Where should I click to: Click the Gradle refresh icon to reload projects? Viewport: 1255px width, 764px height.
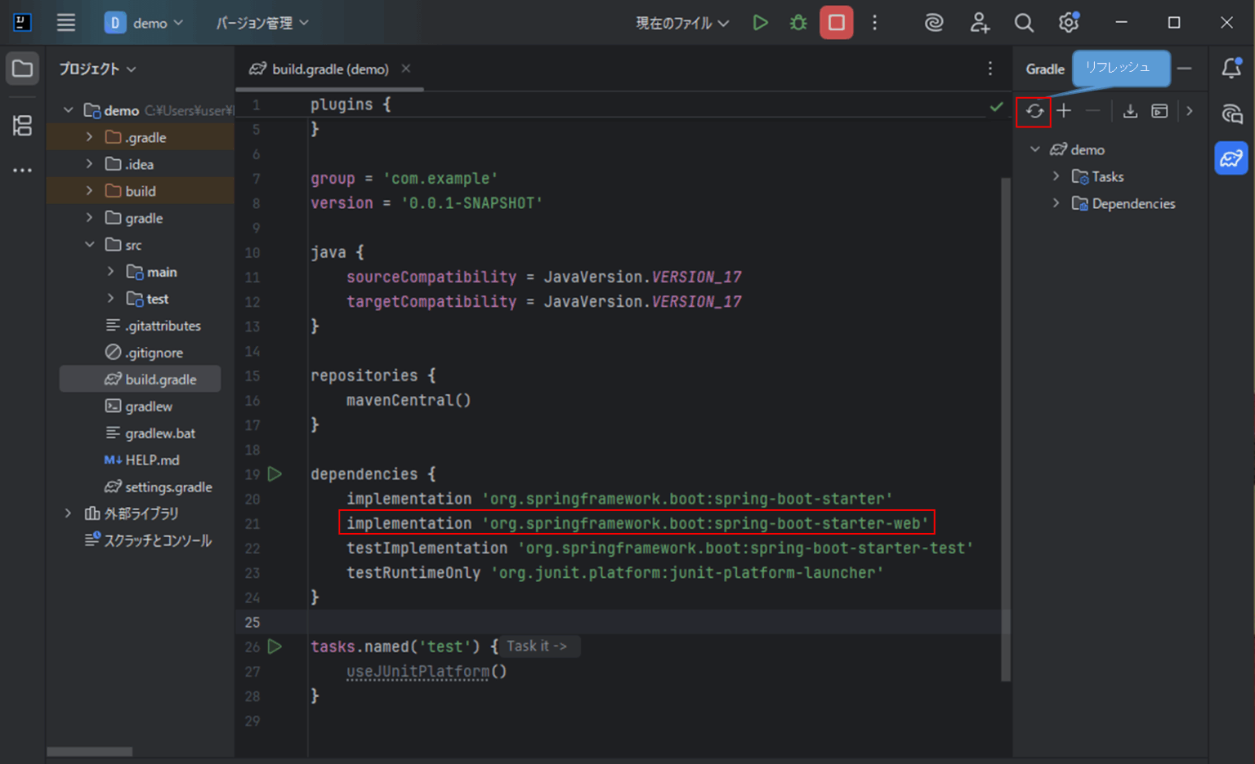click(x=1033, y=110)
